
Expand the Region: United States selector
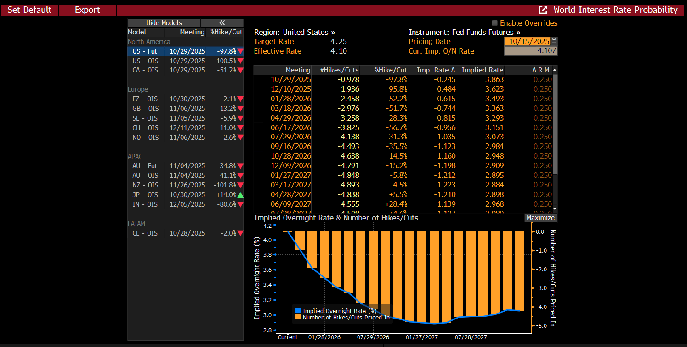[295, 33]
